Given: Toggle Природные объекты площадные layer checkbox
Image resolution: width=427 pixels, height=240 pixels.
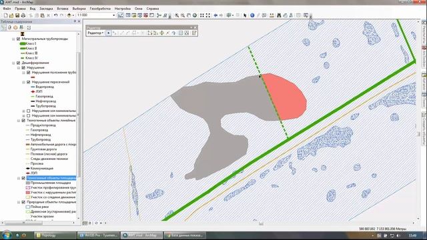Looking at the screenshot, I should (x=23, y=202).
